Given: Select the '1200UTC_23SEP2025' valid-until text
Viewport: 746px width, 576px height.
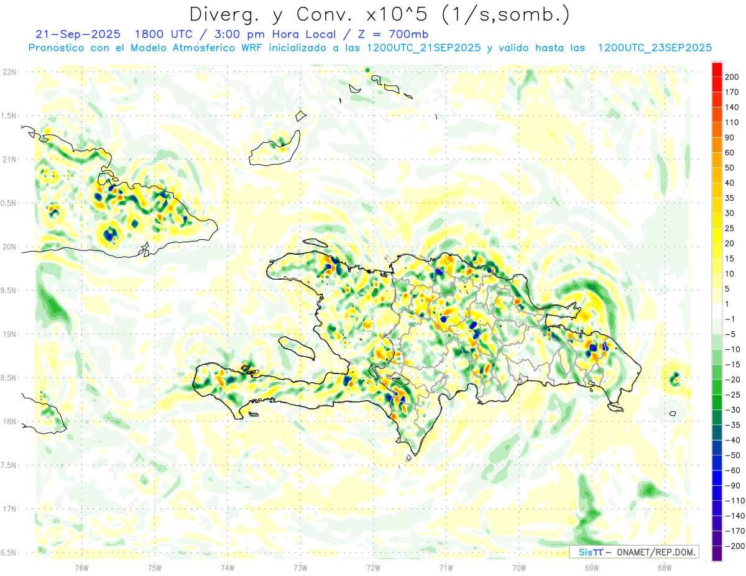Looking at the screenshot, I should click(x=655, y=48).
